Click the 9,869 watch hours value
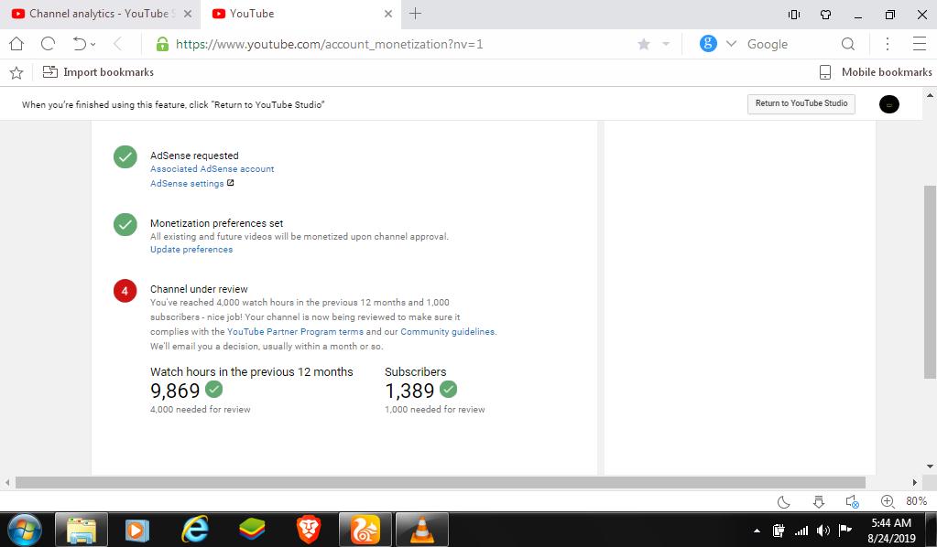Screen dimensions: 937x547 point(175,391)
